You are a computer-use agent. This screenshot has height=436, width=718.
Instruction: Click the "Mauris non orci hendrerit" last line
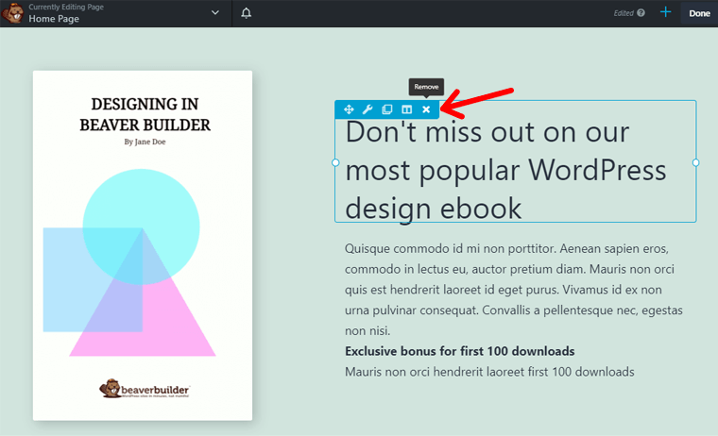(489, 372)
